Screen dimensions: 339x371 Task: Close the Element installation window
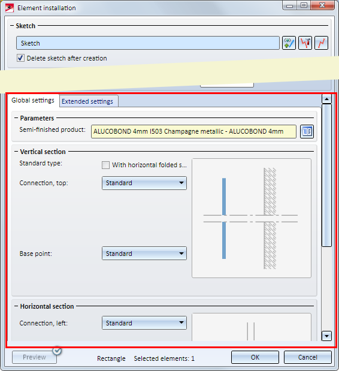pyautogui.click(x=322, y=5)
